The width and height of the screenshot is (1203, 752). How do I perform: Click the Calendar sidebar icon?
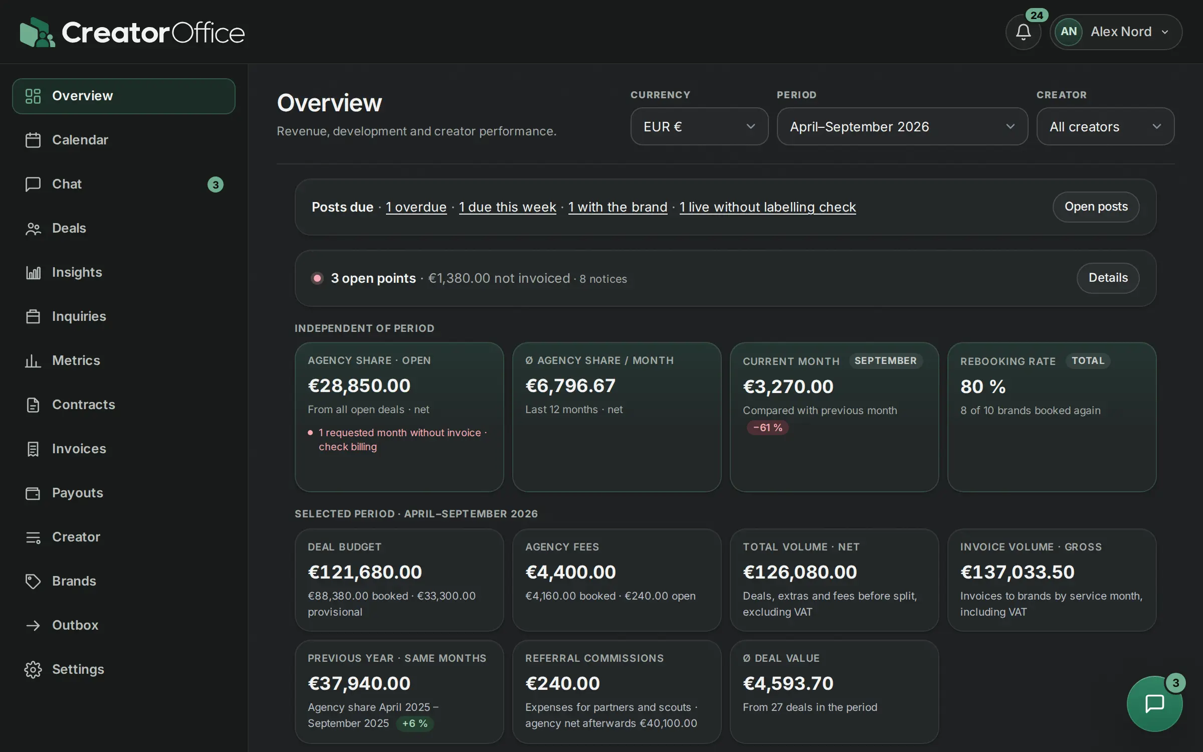coord(33,140)
